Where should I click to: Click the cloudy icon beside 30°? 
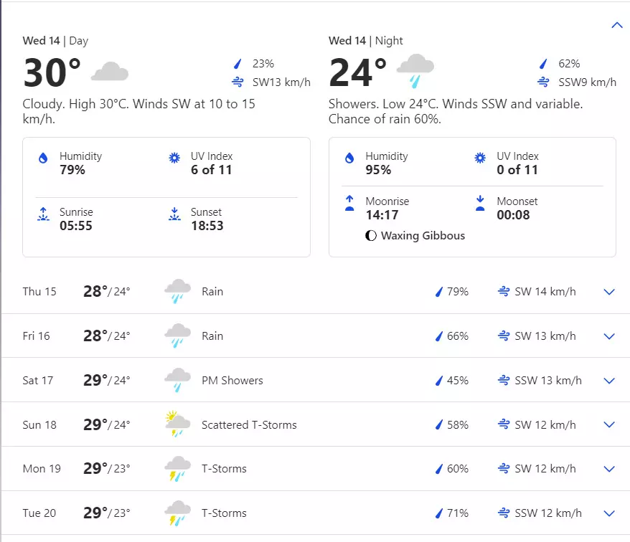(x=110, y=72)
